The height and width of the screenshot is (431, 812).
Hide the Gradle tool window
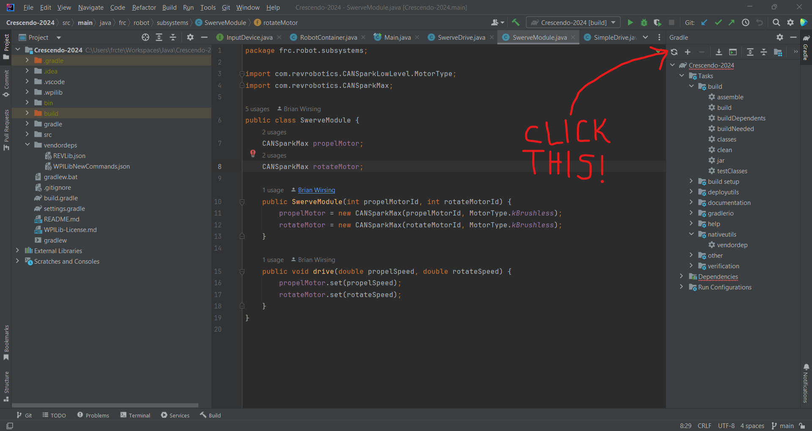click(793, 37)
